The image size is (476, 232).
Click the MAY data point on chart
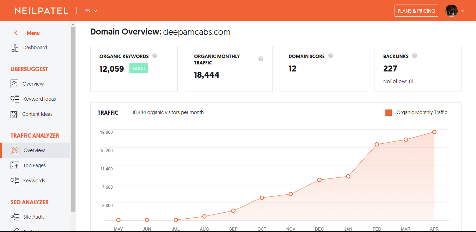click(x=118, y=220)
